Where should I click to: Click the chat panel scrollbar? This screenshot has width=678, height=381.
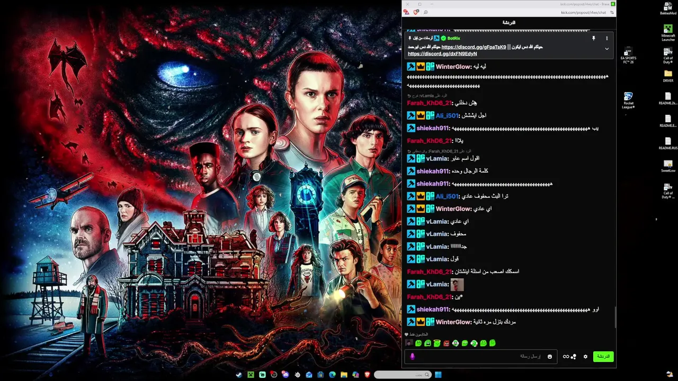615,317
